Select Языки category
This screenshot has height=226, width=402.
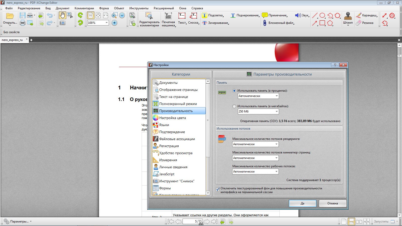click(x=179, y=125)
